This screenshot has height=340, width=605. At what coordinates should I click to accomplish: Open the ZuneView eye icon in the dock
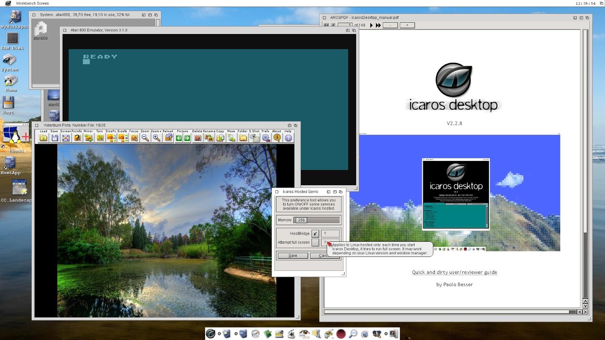coord(304,334)
